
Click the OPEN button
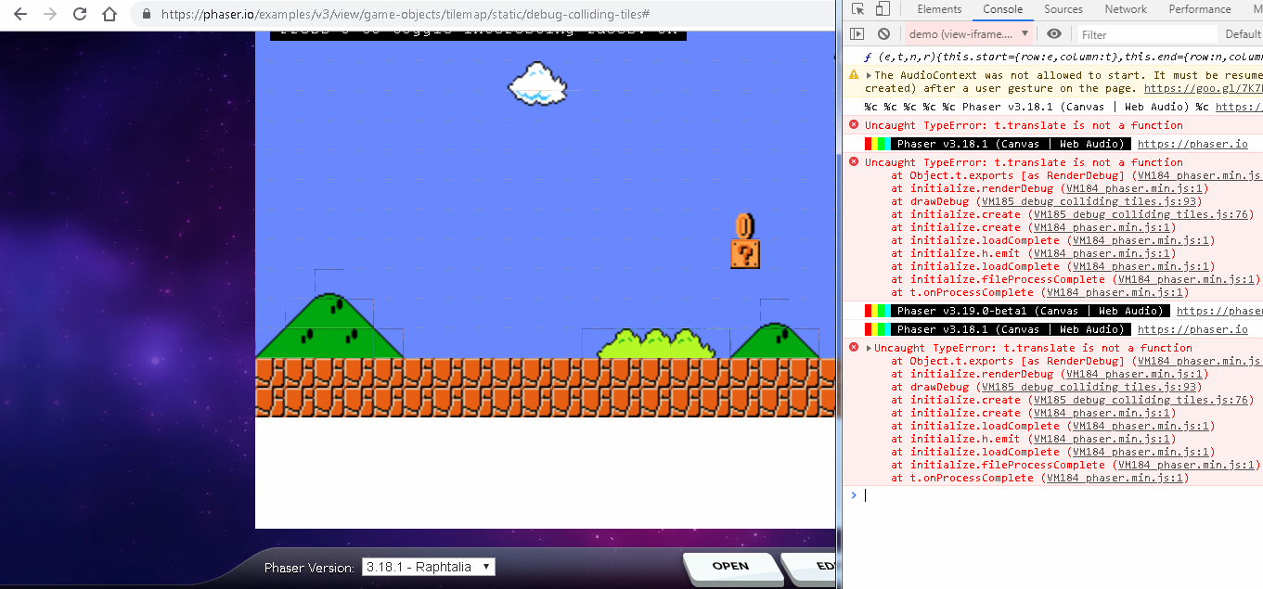click(732, 566)
